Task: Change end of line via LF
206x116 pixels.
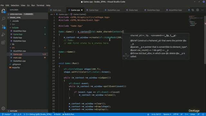Action: coord(182,114)
